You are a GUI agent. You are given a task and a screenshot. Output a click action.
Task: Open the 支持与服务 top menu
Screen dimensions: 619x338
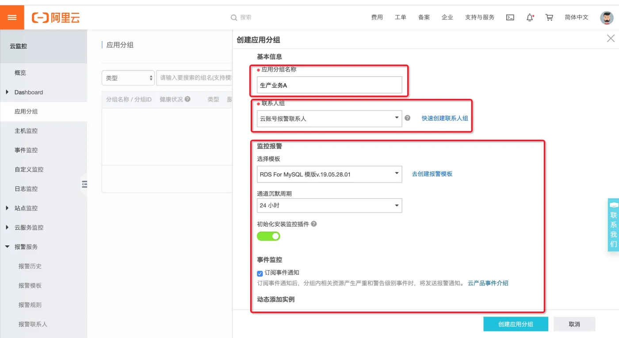click(480, 17)
